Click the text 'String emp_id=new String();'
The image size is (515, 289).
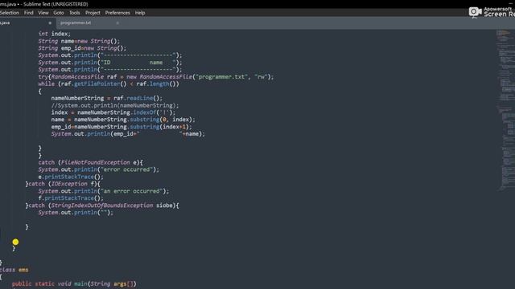(82, 48)
